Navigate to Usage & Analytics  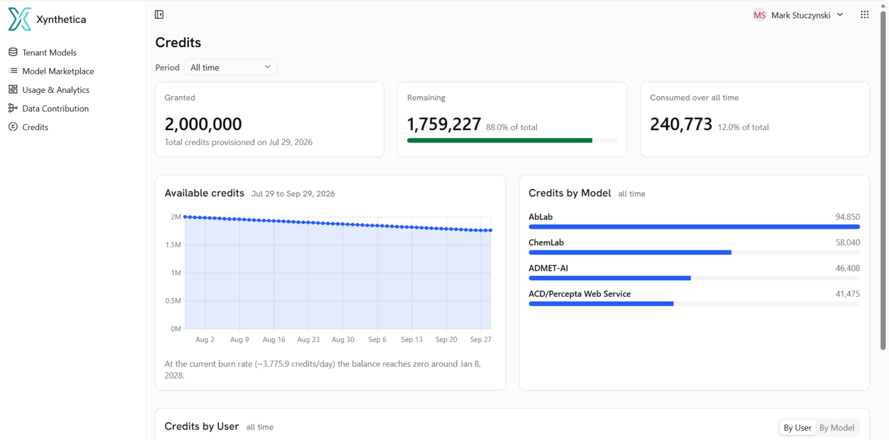pos(56,90)
